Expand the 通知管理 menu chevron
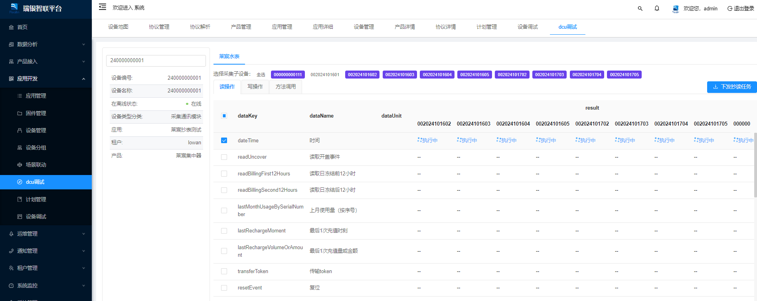Image resolution: width=757 pixels, height=301 pixels. (x=83, y=251)
